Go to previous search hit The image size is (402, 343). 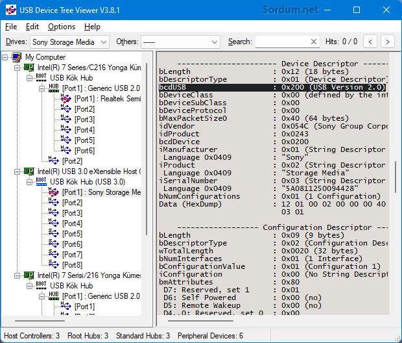click(370, 42)
